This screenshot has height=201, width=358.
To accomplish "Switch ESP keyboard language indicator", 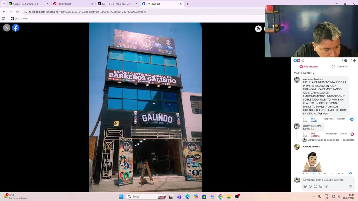I will tap(327, 197).
